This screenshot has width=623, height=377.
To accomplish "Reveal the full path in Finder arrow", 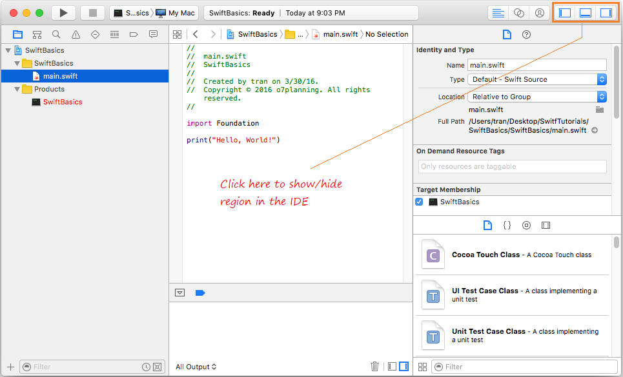I will [595, 130].
